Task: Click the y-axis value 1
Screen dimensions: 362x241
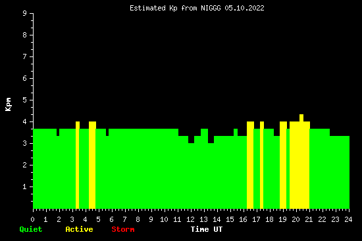Action: coord(25,186)
